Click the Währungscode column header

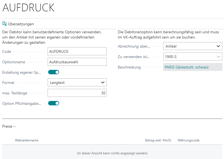[x=189, y=140]
